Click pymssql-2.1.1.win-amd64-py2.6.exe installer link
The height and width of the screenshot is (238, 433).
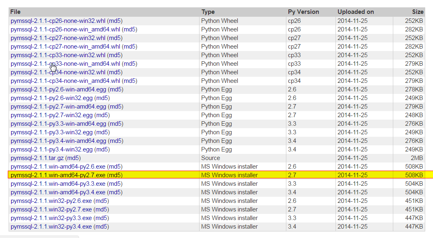pyautogui.click(x=58, y=167)
